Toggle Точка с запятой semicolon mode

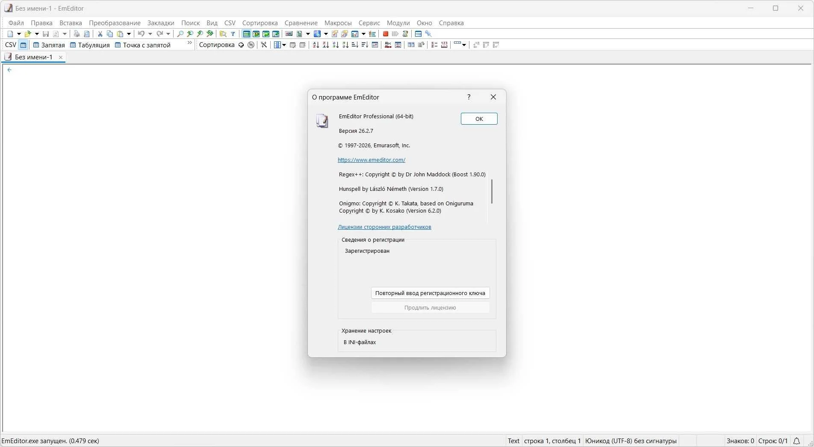pos(143,45)
